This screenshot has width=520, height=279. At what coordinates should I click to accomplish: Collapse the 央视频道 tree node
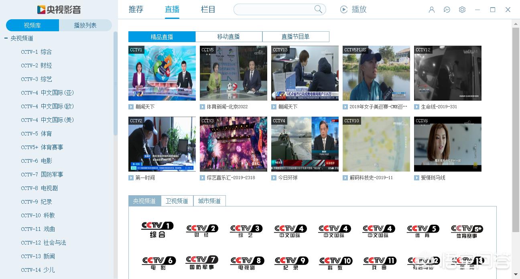pos(6,38)
